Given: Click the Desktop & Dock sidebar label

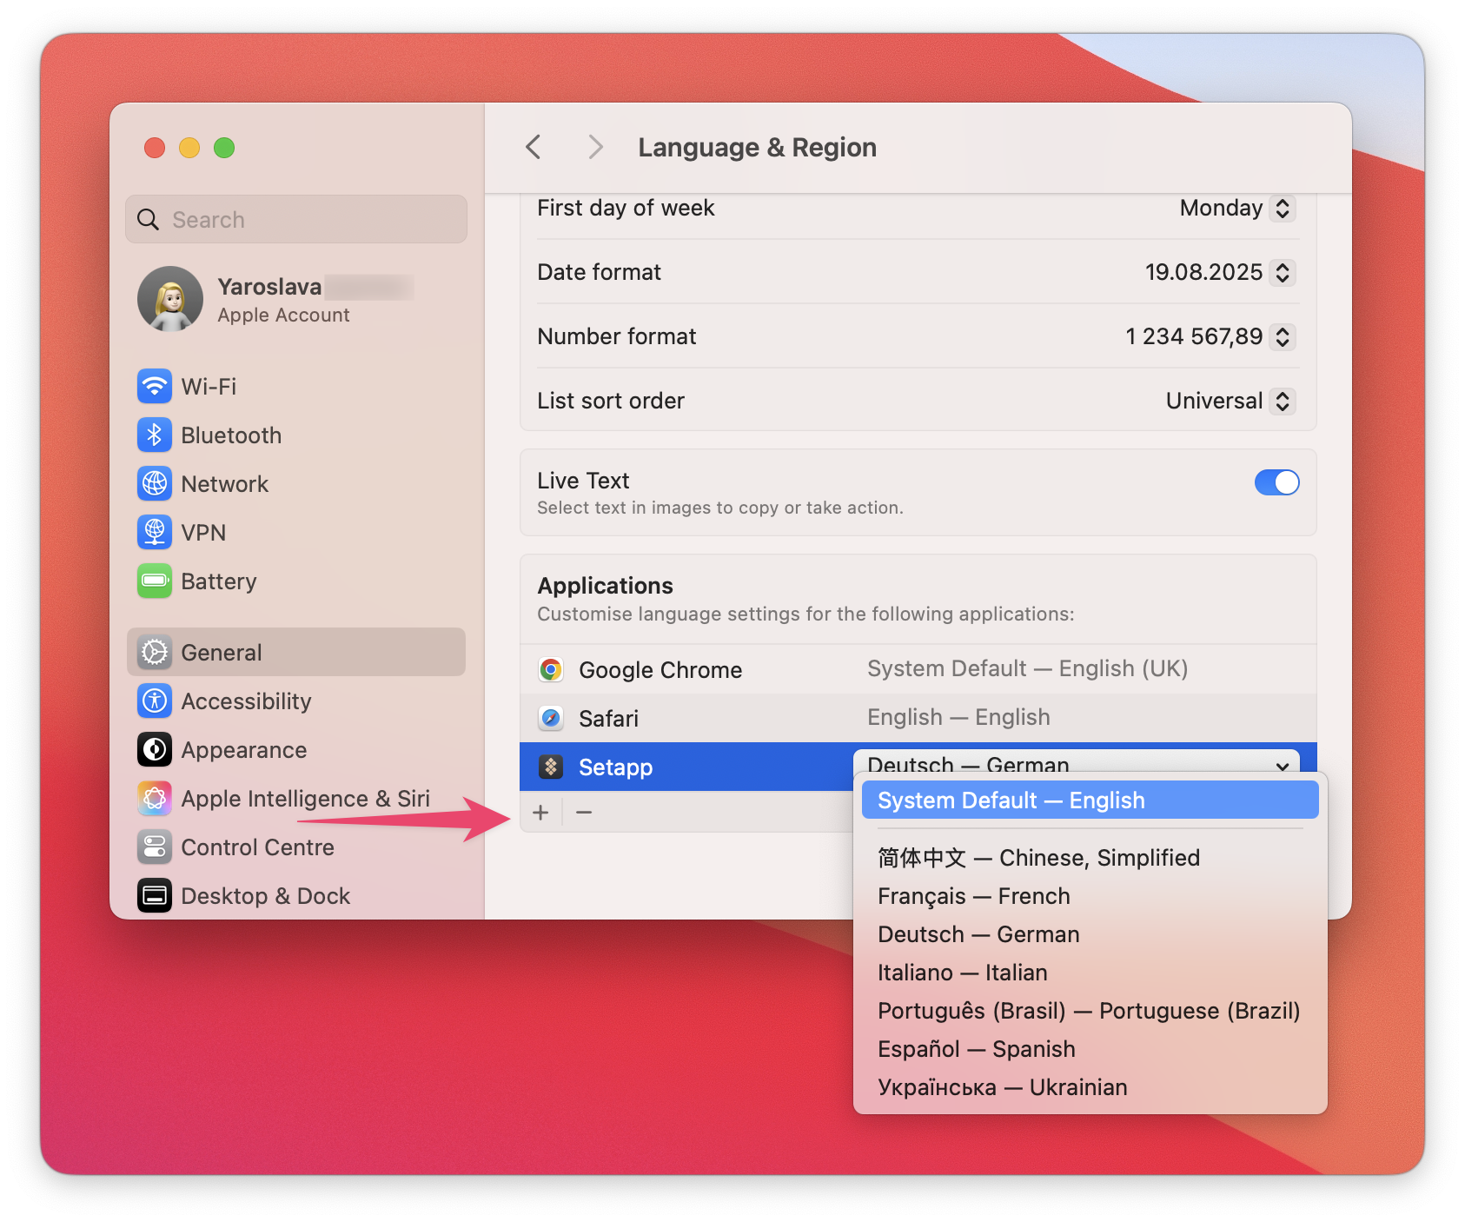Looking at the screenshot, I should pos(265,895).
